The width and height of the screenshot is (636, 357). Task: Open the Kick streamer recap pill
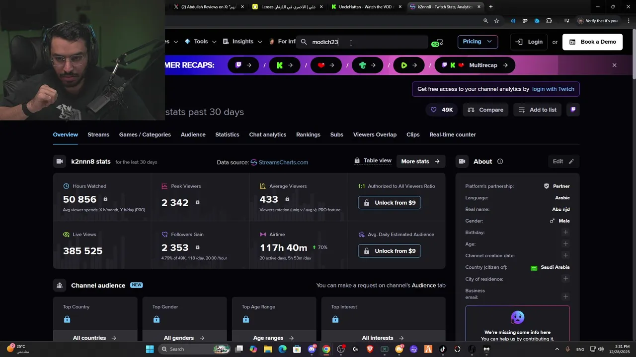coord(285,65)
